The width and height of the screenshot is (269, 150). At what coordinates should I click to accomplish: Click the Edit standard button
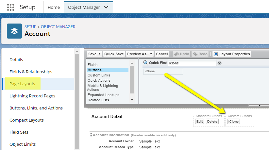click(x=199, y=122)
